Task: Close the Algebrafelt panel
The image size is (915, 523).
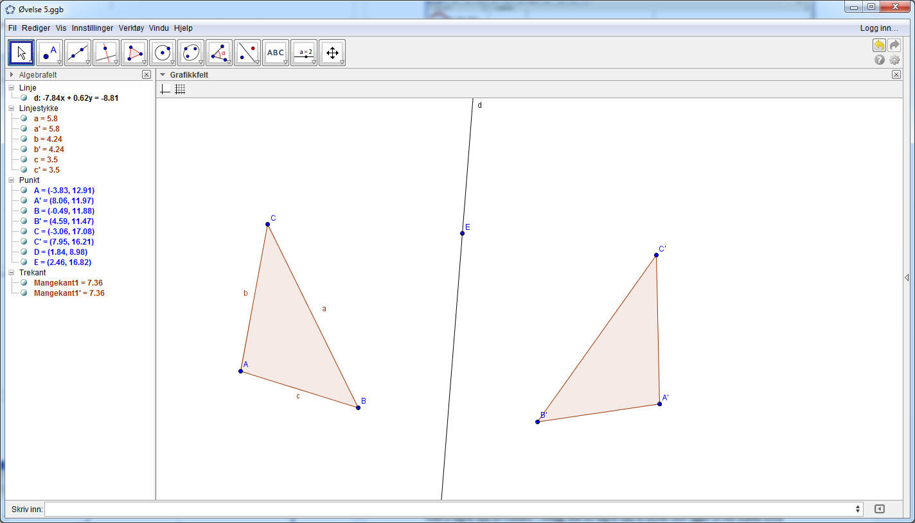Action: tap(147, 75)
